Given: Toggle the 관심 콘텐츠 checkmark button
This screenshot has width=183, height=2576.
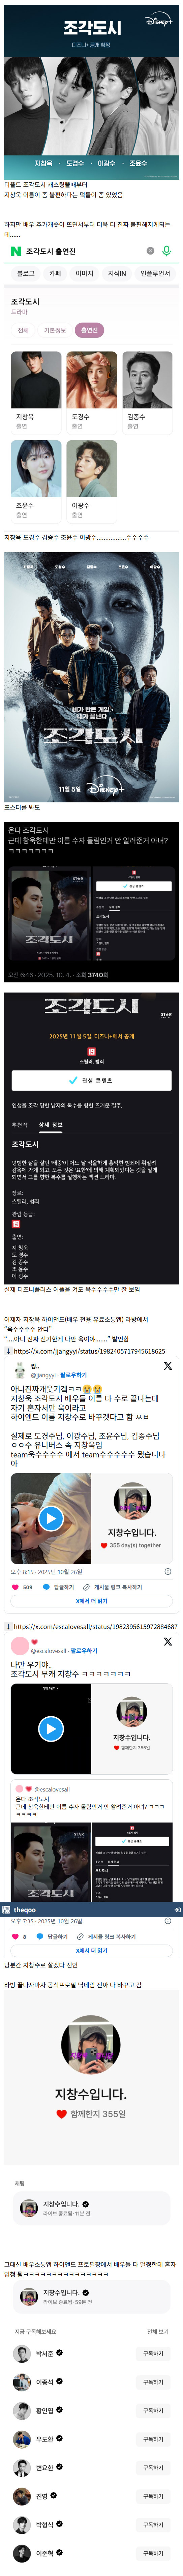Looking at the screenshot, I should click(x=91, y=1081).
